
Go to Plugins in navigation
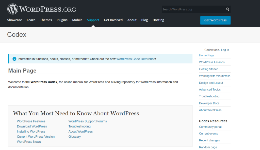[62, 20]
